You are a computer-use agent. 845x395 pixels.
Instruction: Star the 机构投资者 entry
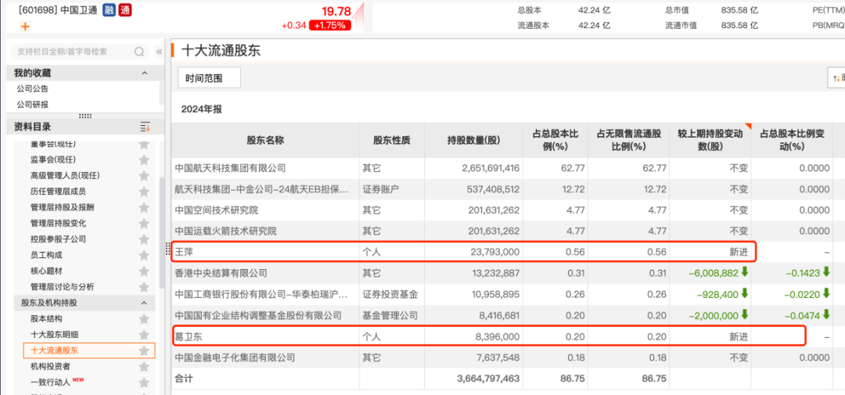(x=143, y=367)
